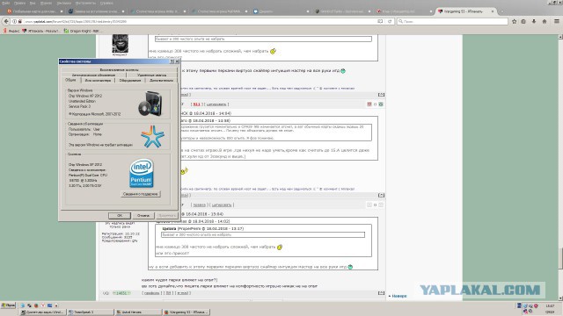Switch to Wargaming ЯПлакалъ taskbar button
The width and height of the screenshot is (563, 316).
tap(186, 312)
